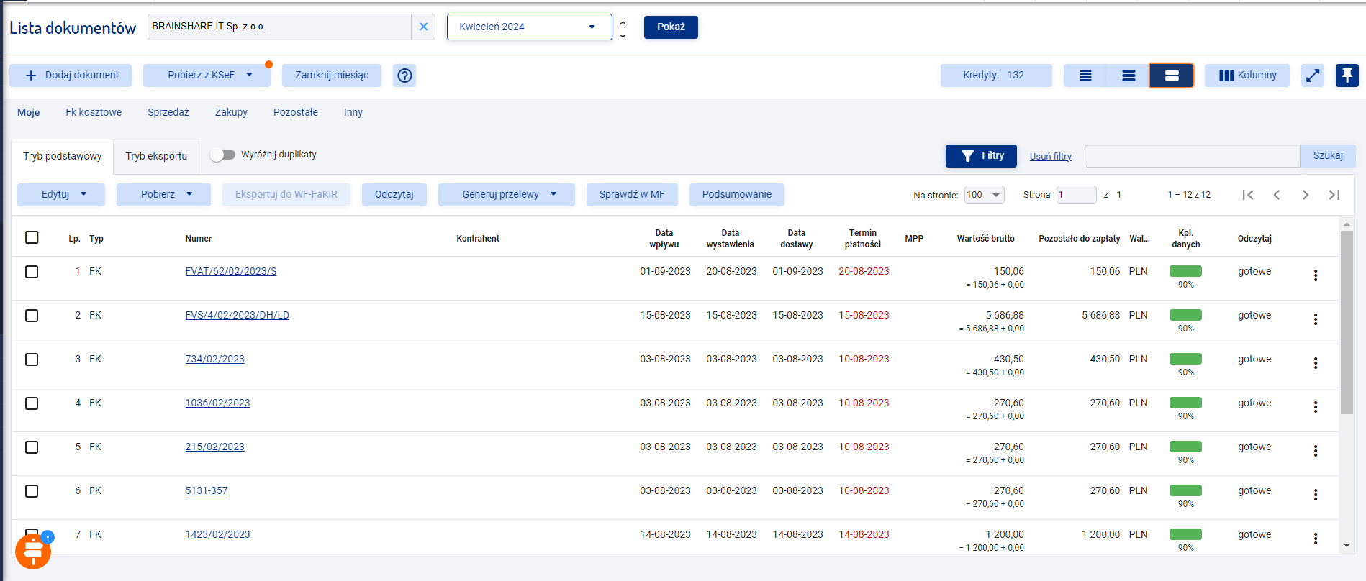Open row menu for 5131-357
This screenshot has width=1366, height=581.
pos(1316,495)
